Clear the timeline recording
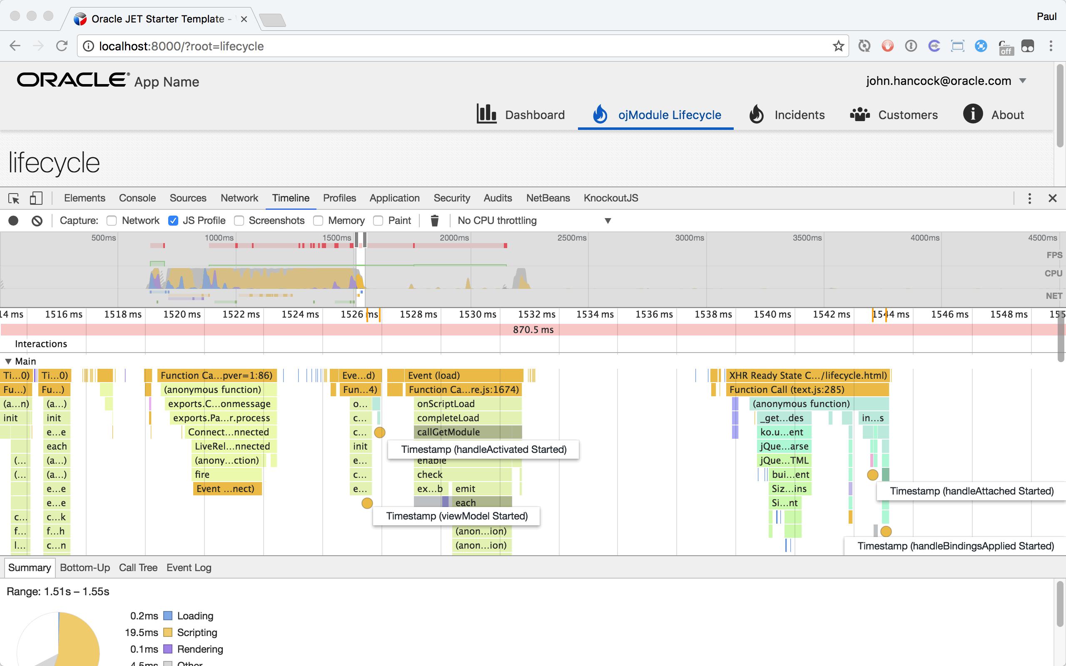1066x666 pixels. coord(37,220)
